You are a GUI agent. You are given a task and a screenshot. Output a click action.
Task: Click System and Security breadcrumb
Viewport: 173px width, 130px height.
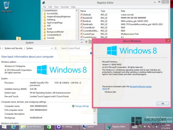point(14,48)
